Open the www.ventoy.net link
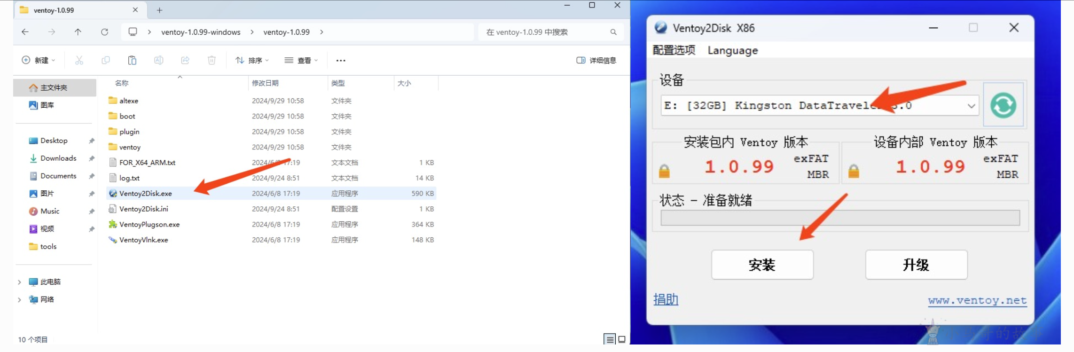Image resolution: width=1074 pixels, height=352 pixels. pos(977,300)
